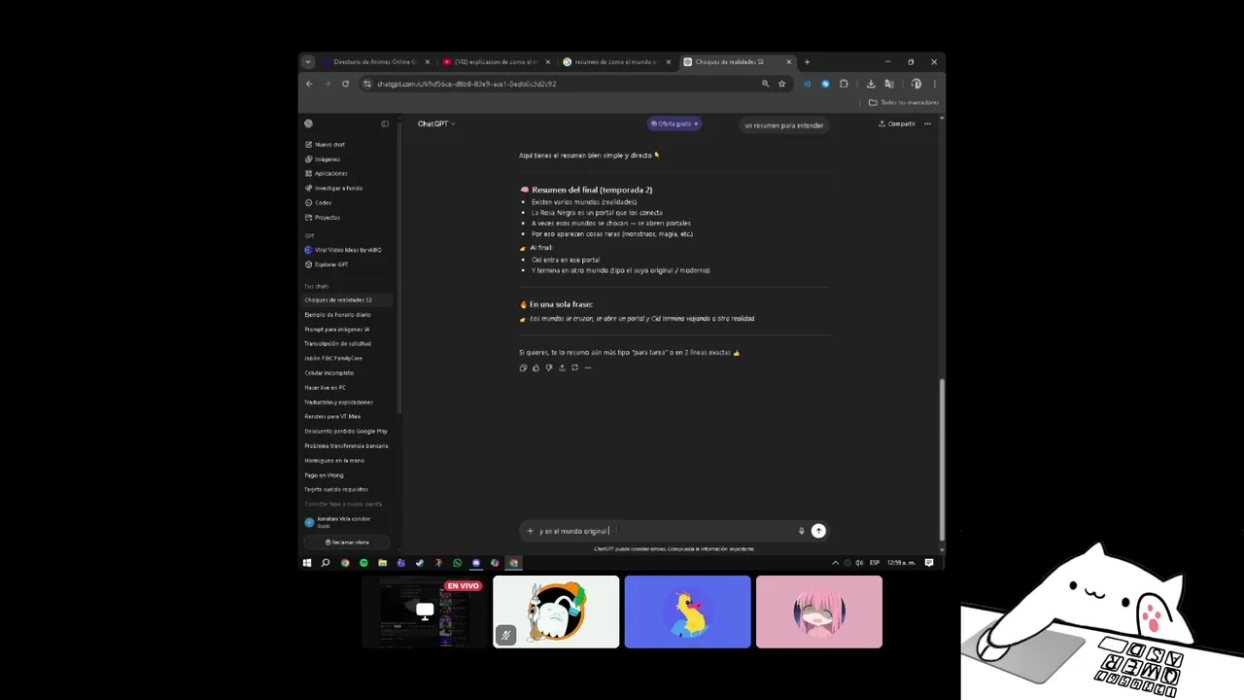Give the response a thumbs up
Viewport: 1244px width, 700px height.
[536, 367]
